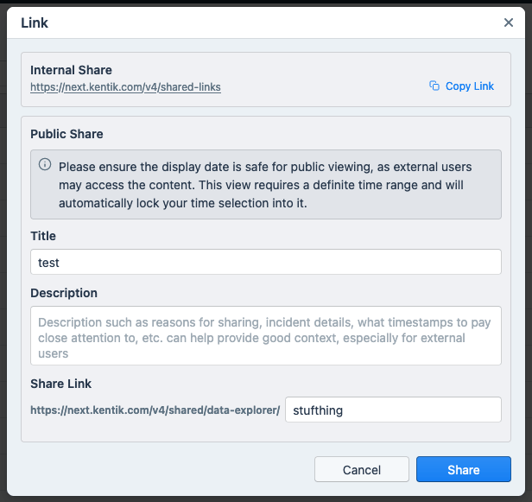Click the info icon in the public notice
This screenshot has height=502, width=532.
click(44, 165)
